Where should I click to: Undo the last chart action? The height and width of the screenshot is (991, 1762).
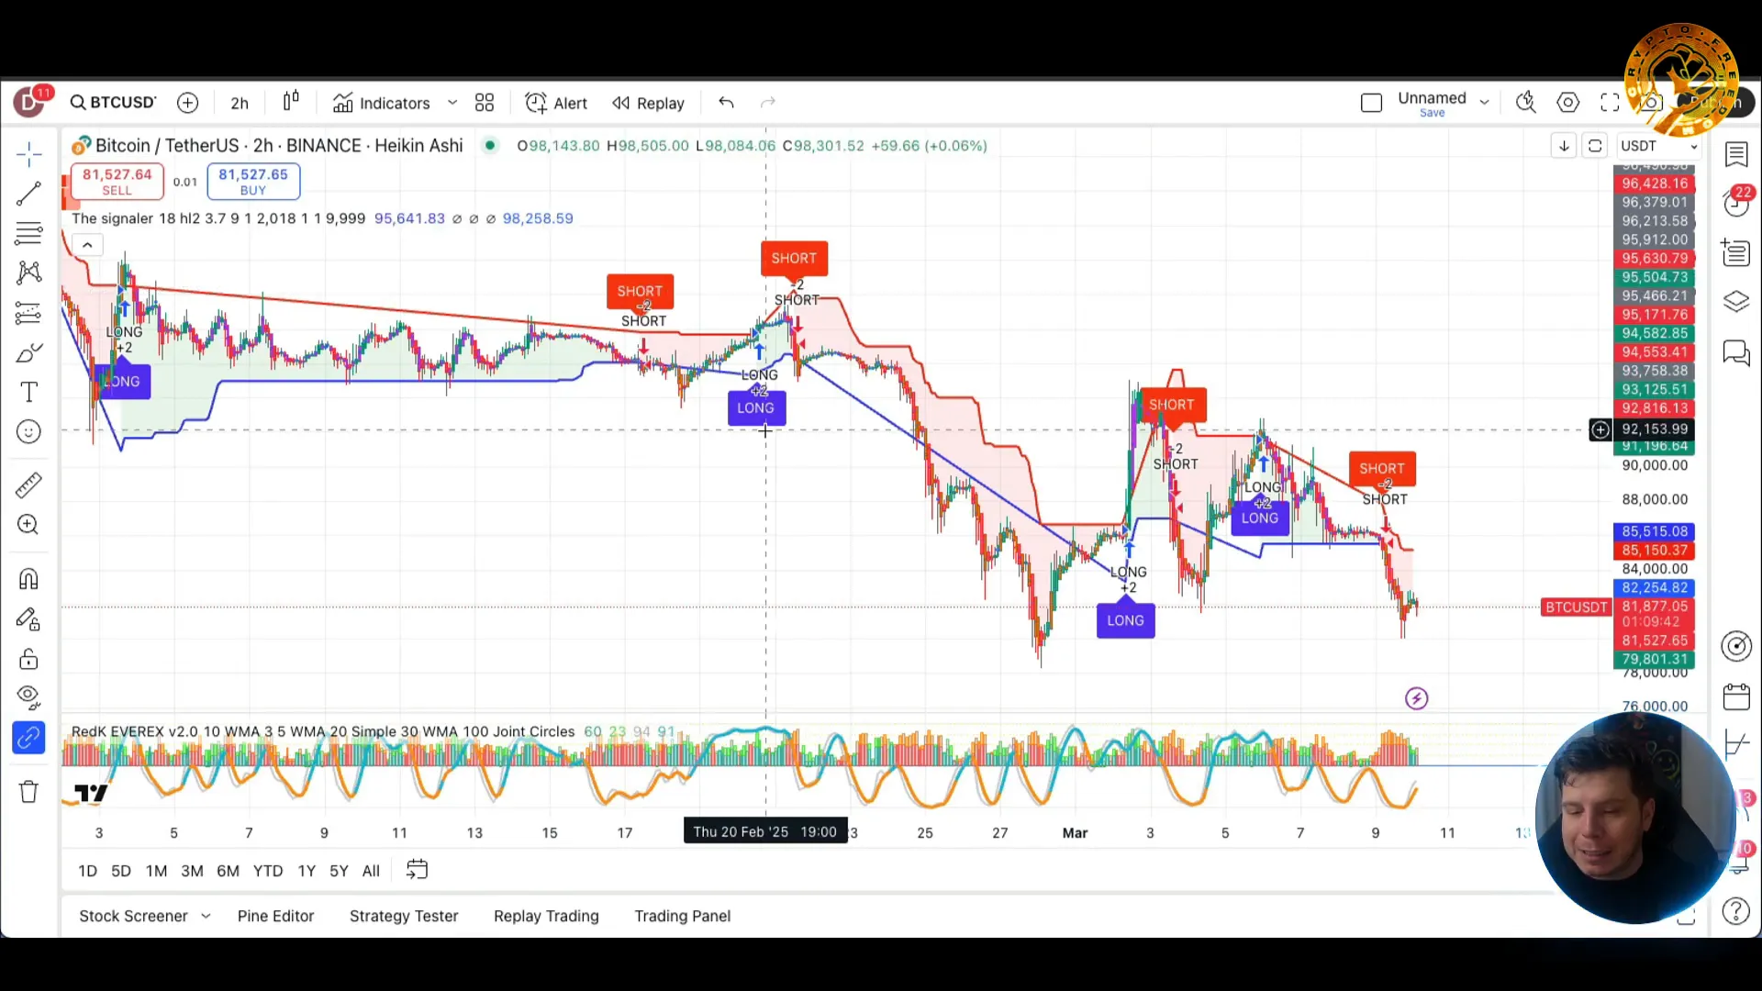click(x=726, y=103)
